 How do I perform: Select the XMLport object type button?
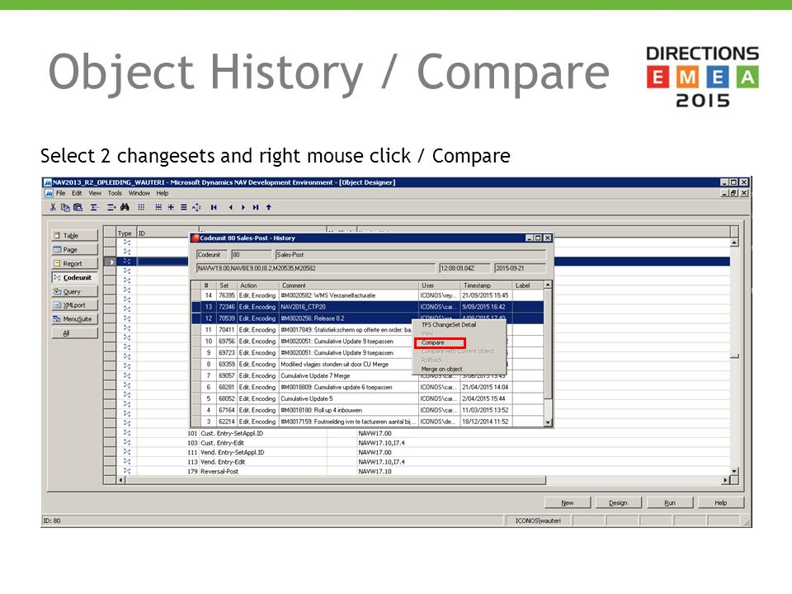pyautogui.click(x=75, y=305)
